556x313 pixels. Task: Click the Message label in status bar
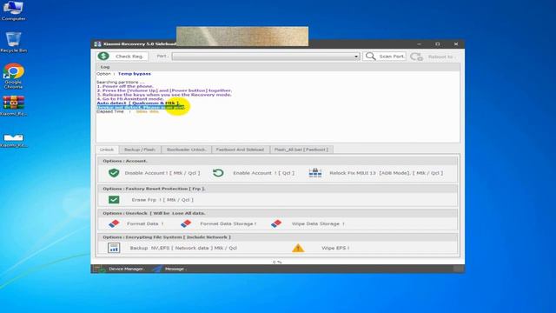[175, 269]
